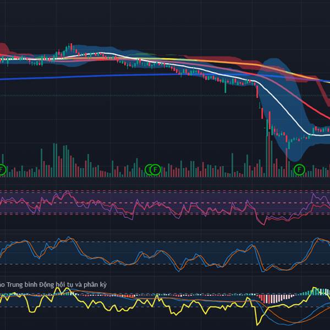Click the front F marker of the overlapping pair

[155, 169]
